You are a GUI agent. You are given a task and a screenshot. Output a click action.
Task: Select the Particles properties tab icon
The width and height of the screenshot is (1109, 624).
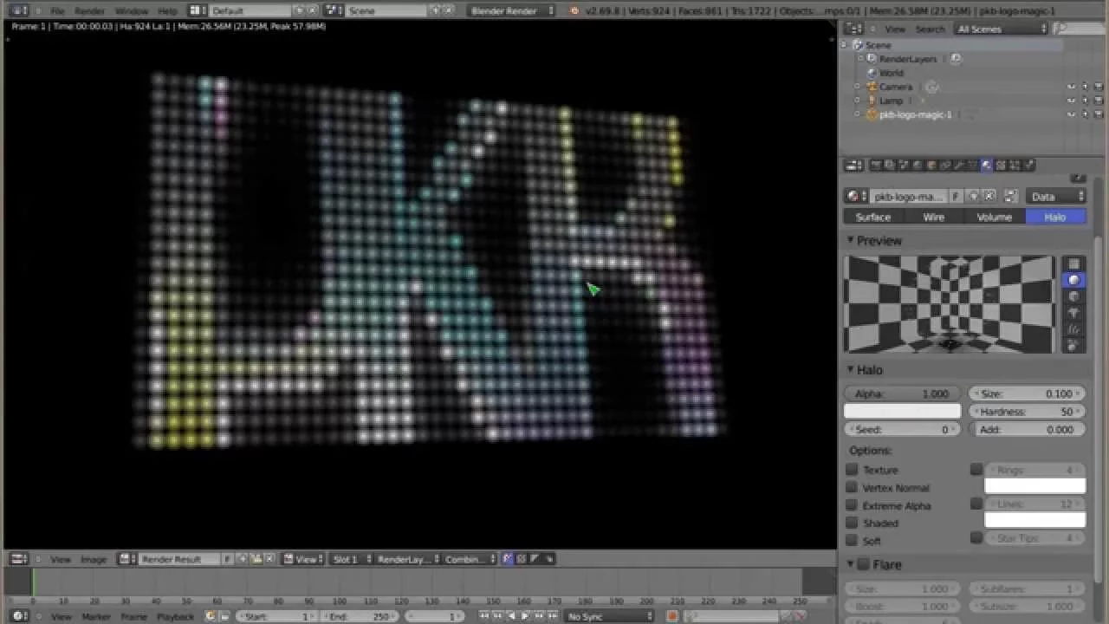(x=1015, y=165)
